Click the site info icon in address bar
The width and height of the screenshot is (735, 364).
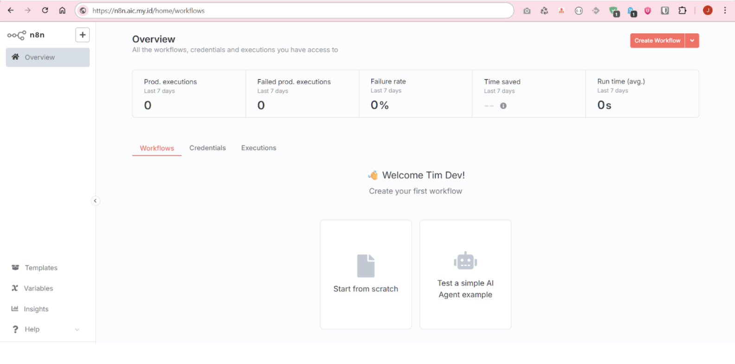coord(83,10)
